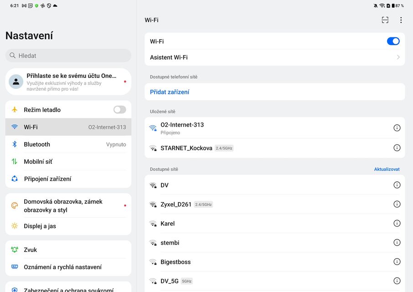Open Displej a jas settings
413x292 pixels.
tap(68, 226)
